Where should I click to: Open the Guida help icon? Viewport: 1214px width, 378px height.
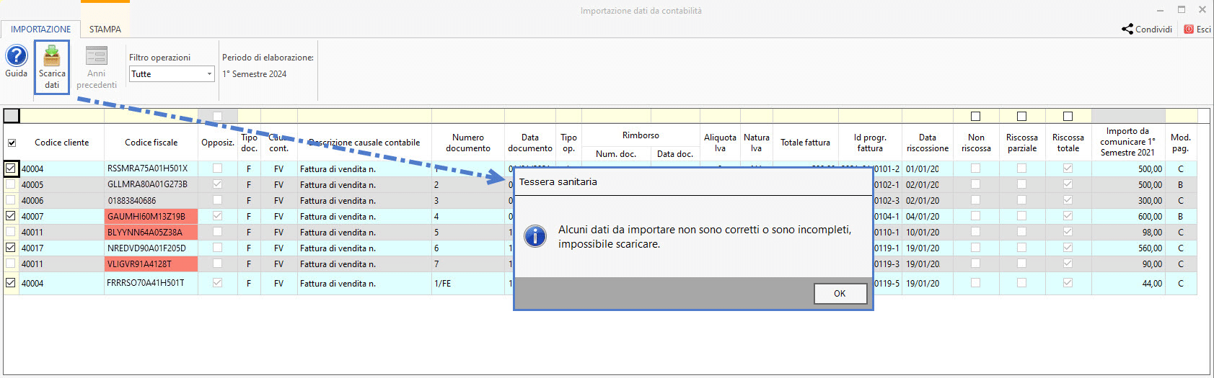[x=16, y=56]
